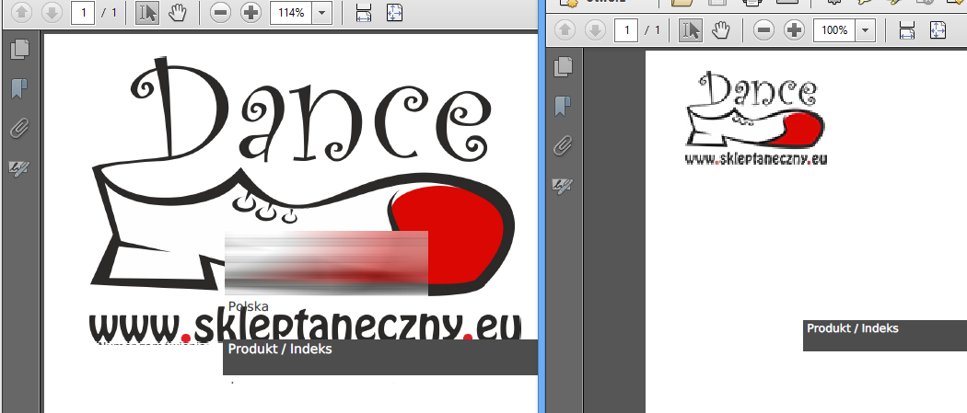Click the 114% zoom value field
967x413 pixels.
coord(291,13)
